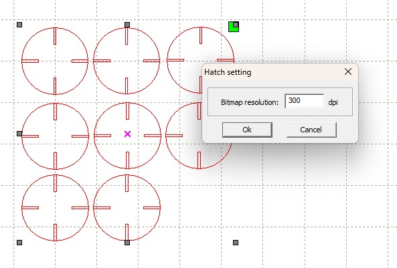The height and width of the screenshot is (268, 397).
Task: Click the Bitmap resolution label
Action: click(250, 102)
